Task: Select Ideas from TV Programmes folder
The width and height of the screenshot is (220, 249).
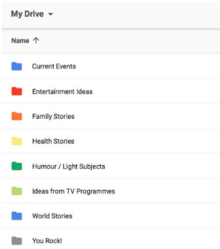Action: click(74, 191)
